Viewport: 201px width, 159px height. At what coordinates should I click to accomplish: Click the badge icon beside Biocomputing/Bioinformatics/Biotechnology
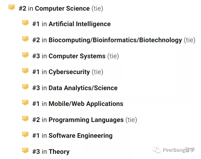click(x=25, y=39)
